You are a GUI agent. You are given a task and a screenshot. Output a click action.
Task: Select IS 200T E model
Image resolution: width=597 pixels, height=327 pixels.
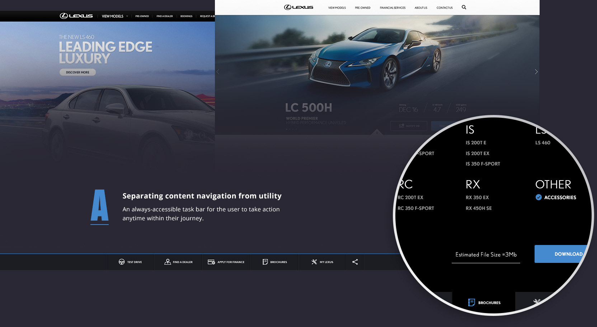point(476,143)
